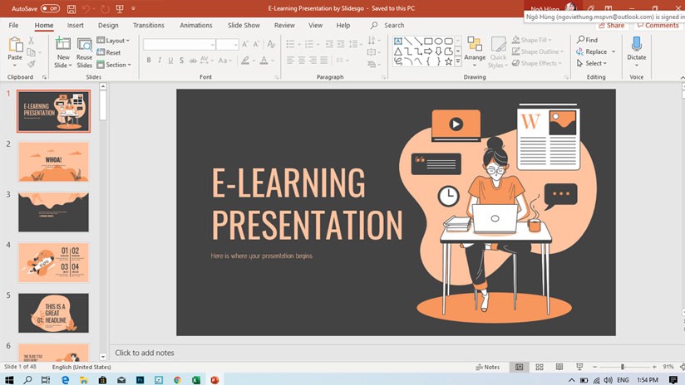Switch to Slide Sorter view icon
This screenshot has width=685, height=385.
point(540,367)
